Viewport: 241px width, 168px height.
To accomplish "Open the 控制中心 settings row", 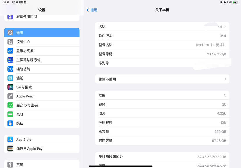I will pyautogui.click(x=42, y=42).
